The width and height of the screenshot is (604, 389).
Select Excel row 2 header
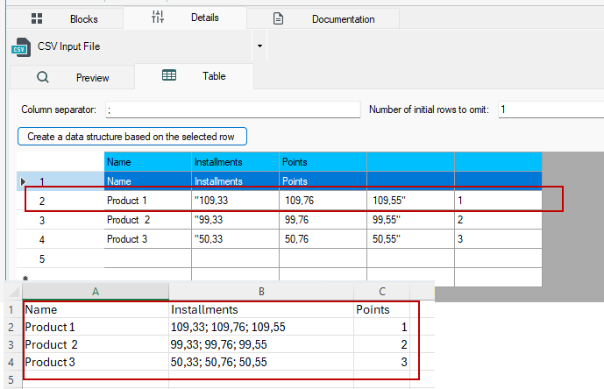click(x=11, y=327)
